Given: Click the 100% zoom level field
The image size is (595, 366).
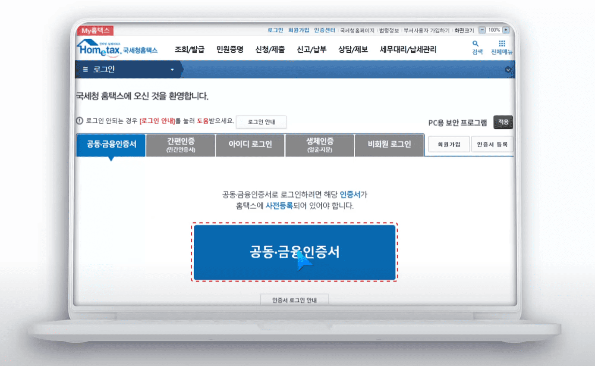Looking at the screenshot, I should (x=494, y=30).
